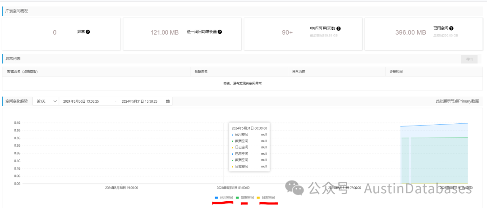Screen dimensions: 487x208
Task: Toggle 日志空间 legend series
Action: (266, 198)
